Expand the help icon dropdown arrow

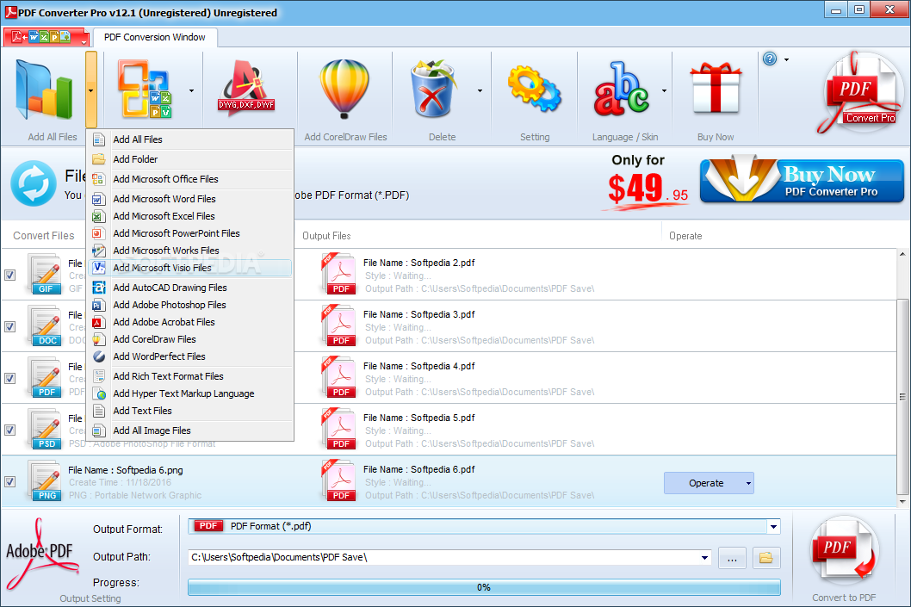click(786, 59)
